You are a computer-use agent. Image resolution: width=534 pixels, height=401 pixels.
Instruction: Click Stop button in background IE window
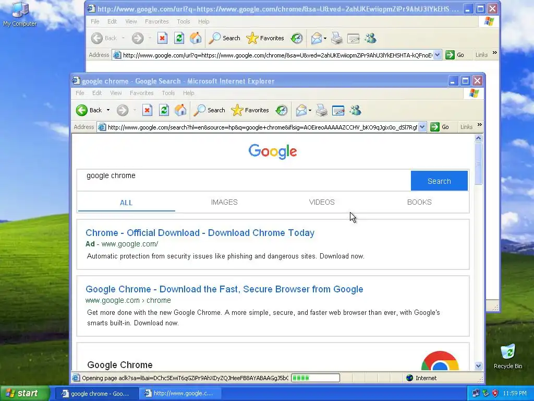tap(162, 38)
